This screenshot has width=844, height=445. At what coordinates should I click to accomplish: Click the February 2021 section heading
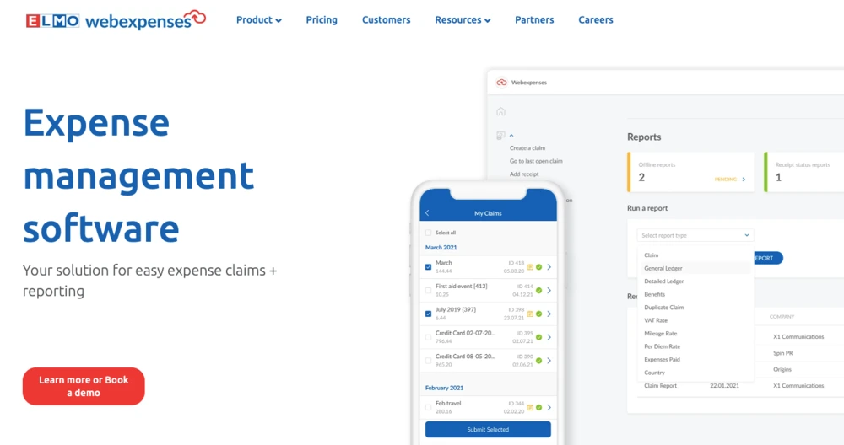(444, 388)
